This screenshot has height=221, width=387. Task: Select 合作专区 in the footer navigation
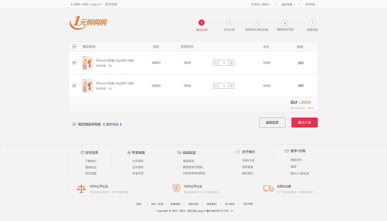[x=247, y=204]
